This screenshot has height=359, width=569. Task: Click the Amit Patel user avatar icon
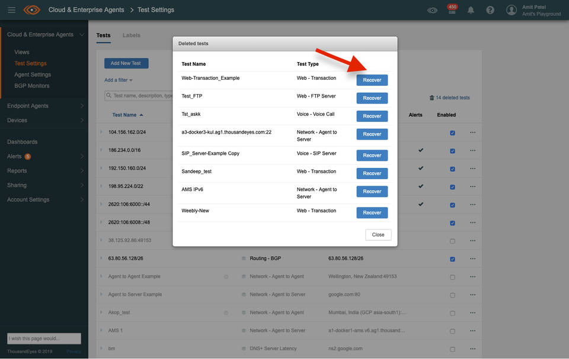[x=512, y=10]
